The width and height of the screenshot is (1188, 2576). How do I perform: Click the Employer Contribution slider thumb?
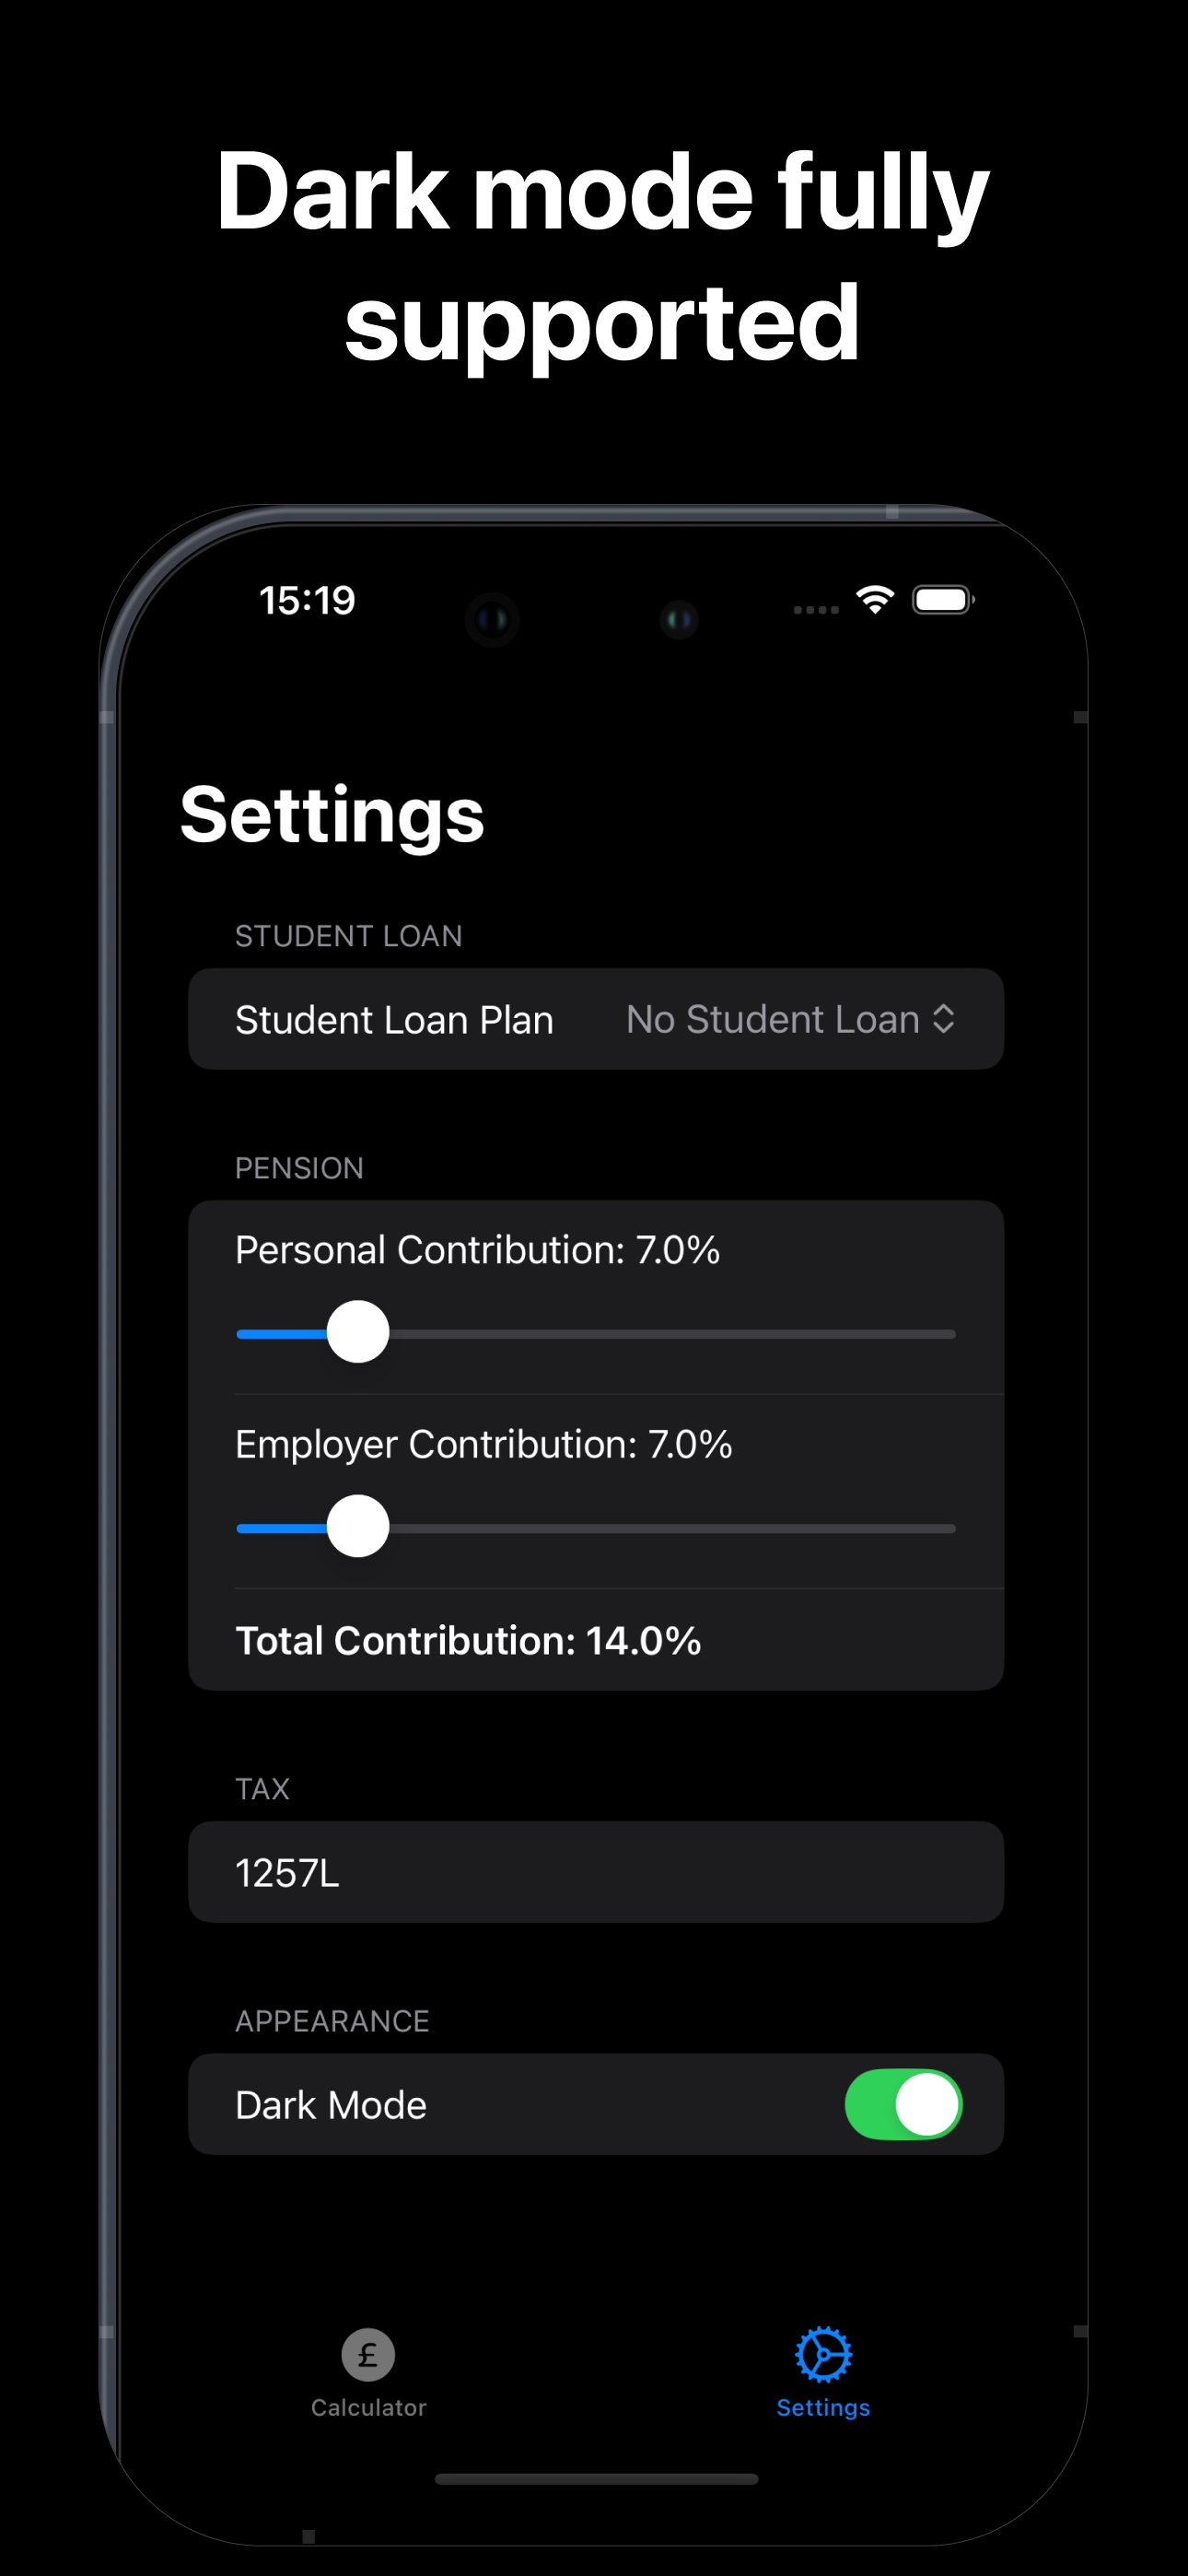(x=357, y=1526)
